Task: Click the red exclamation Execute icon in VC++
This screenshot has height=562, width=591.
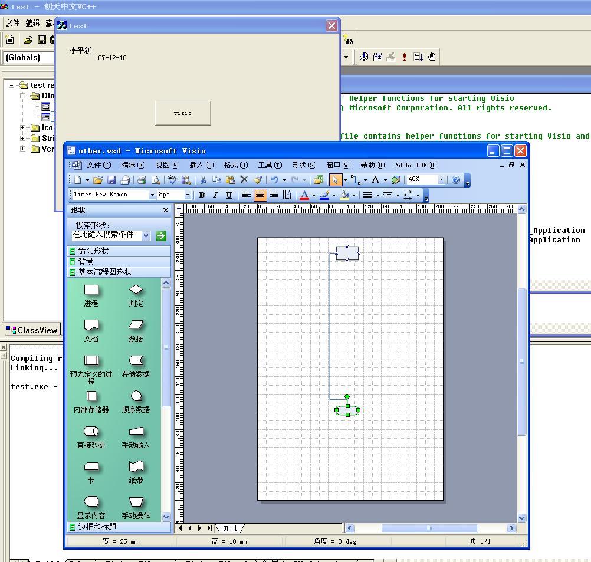Action: (x=405, y=57)
